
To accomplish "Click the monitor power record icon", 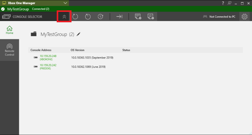I will click(x=151, y=17).
